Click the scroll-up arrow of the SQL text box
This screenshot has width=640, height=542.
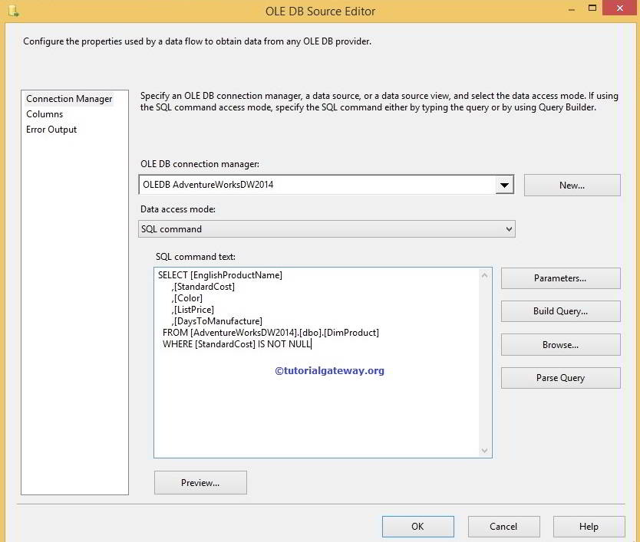tap(485, 273)
